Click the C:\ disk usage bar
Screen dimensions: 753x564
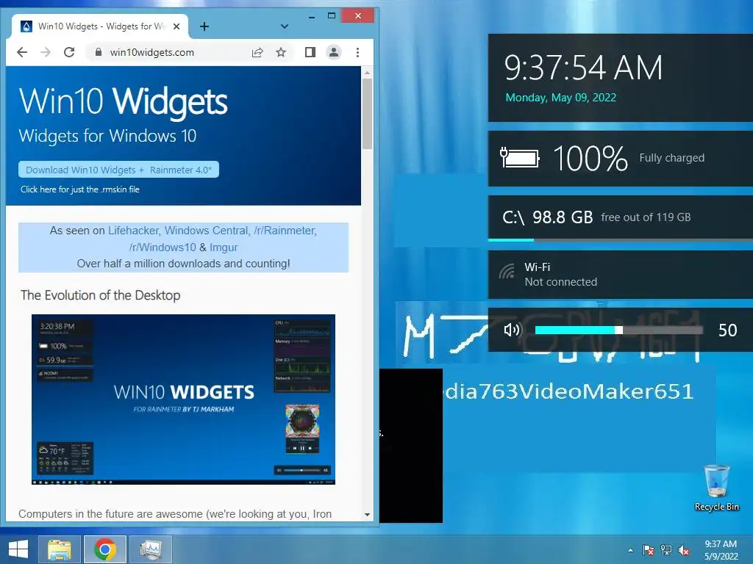point(621,239)
